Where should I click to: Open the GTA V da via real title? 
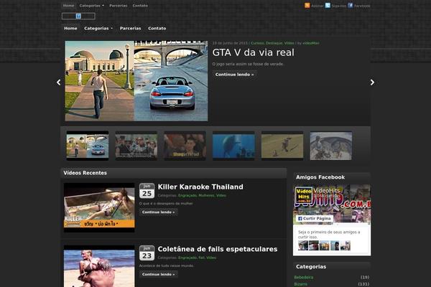253,52
